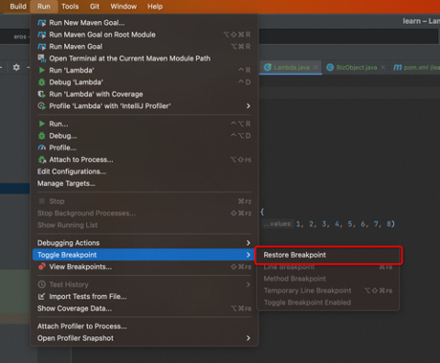
Task: Click the Import Tests from File icon
Action: tap(41, 297)
